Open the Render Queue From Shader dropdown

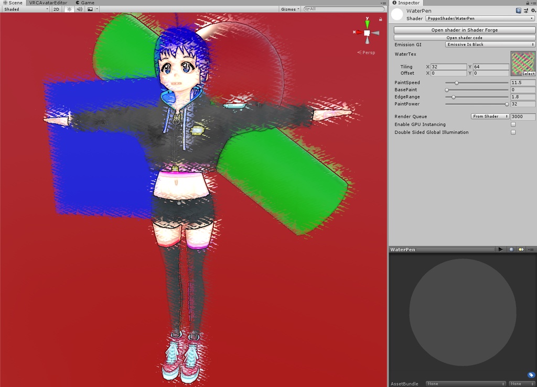point(490,117)
